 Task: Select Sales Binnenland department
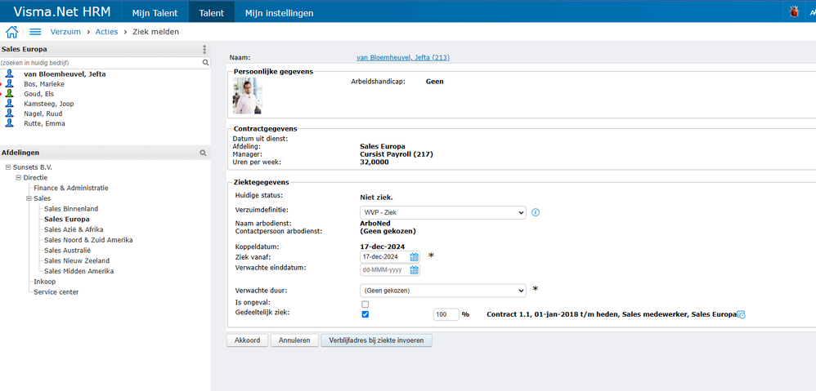coord(71,209)
